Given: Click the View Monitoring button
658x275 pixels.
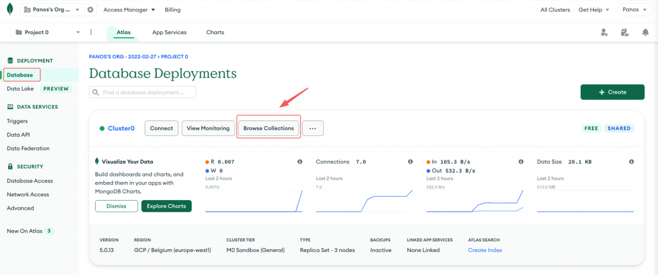Looking at the screenshot, I should (208, 128).
